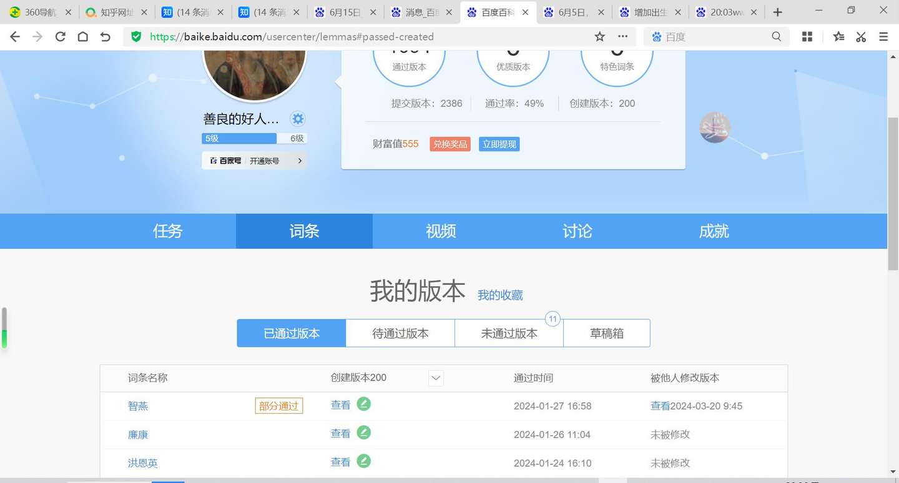899x483 pixels.
Task: Close the 360导航 tab
Action: coord(68,12)
